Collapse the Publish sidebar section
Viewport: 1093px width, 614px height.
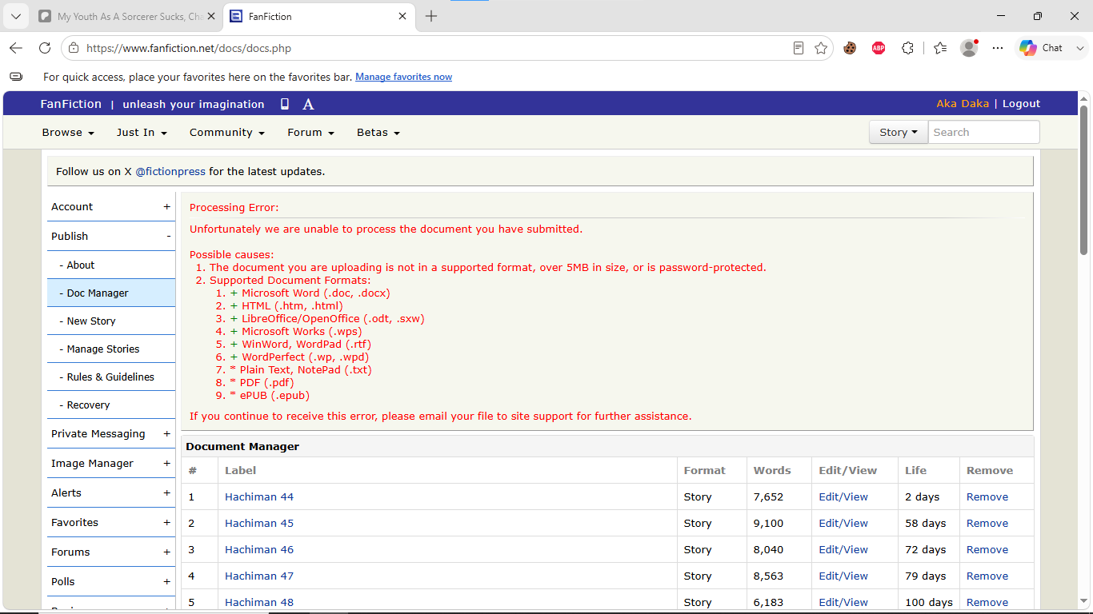pyautogui.click(x=111, y=237)
